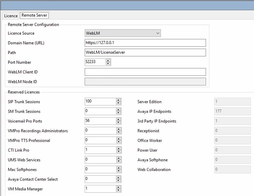Decrease VMPro Recordings Administrators value
Viewport: 254px width, 196px height.
(118, 132)
